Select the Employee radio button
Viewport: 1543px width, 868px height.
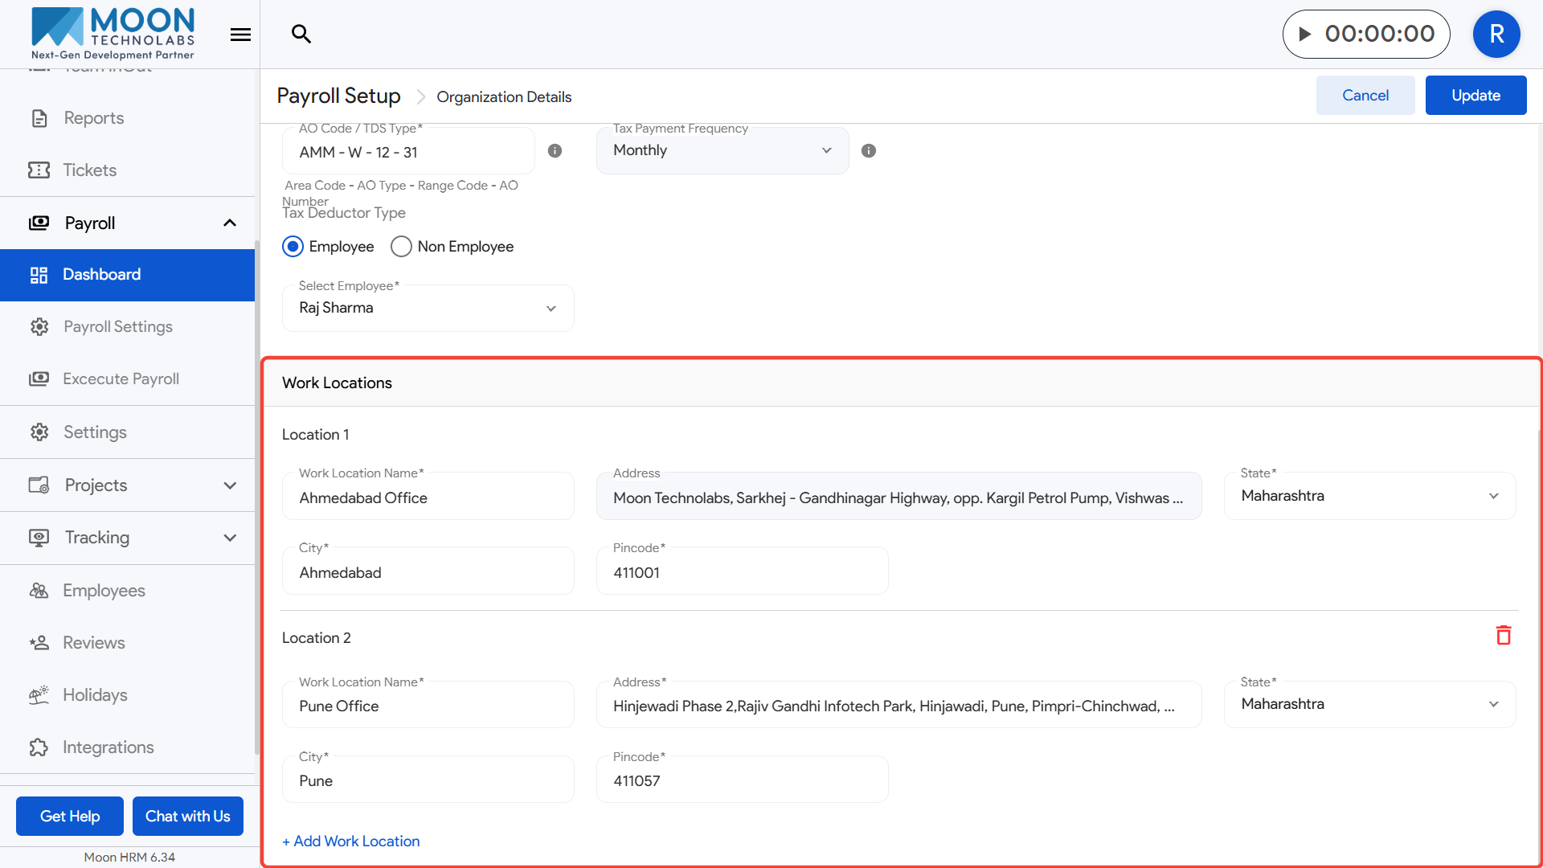(x=293, y=247)
